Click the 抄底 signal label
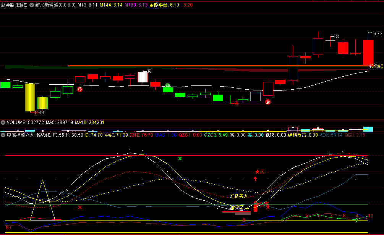Image resolution: width=384 pixels, height=235 pixels. coord(264,204)
